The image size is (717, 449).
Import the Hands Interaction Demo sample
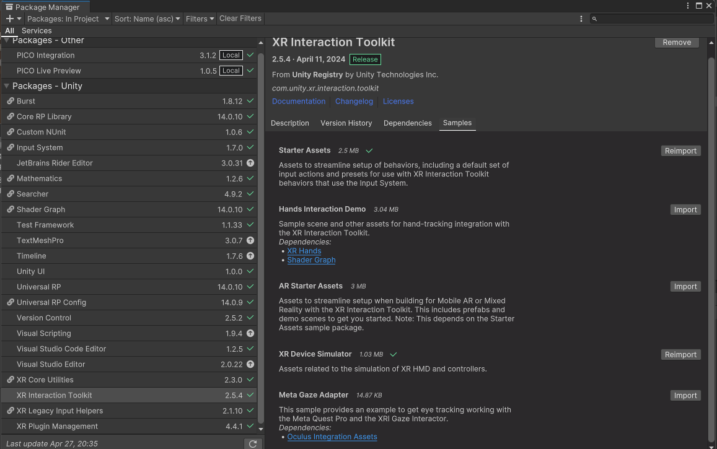pyautogui.click(x=685, y=210)
